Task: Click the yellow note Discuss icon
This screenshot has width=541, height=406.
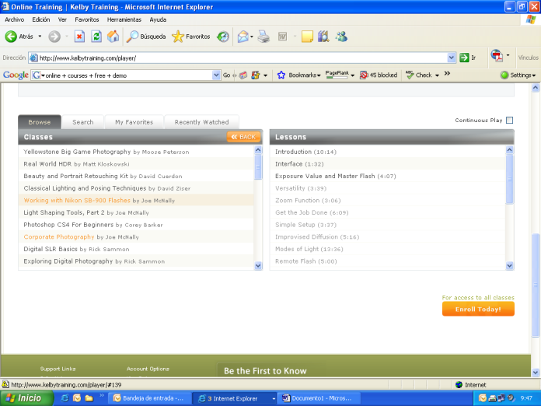Action: tap(307, 37)
